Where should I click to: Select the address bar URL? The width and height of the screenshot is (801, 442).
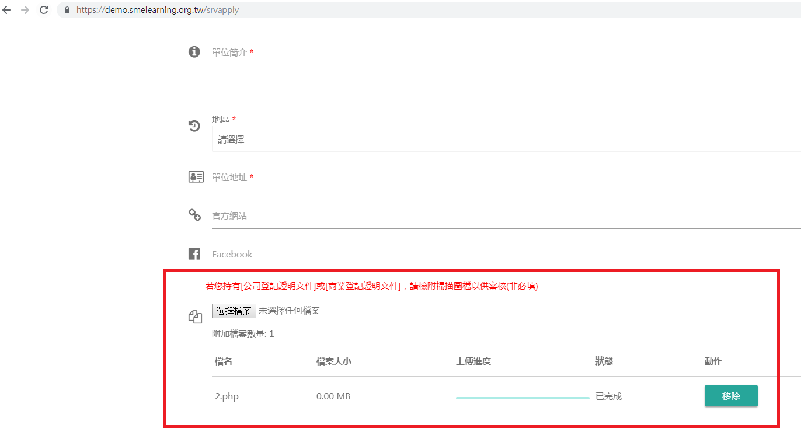pyautogui.click(x=158, y=10)
